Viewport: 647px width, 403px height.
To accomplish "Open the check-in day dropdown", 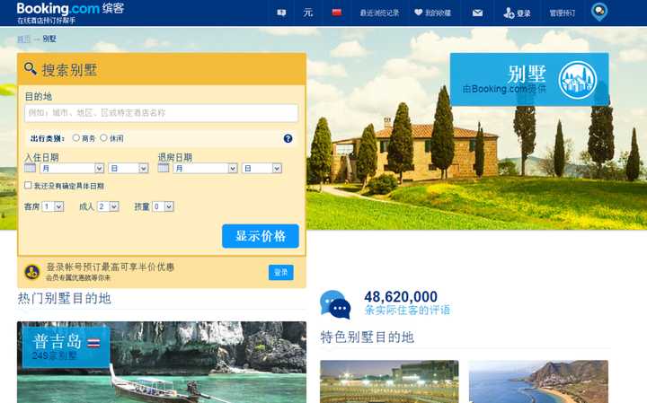I will coord(129,168).
